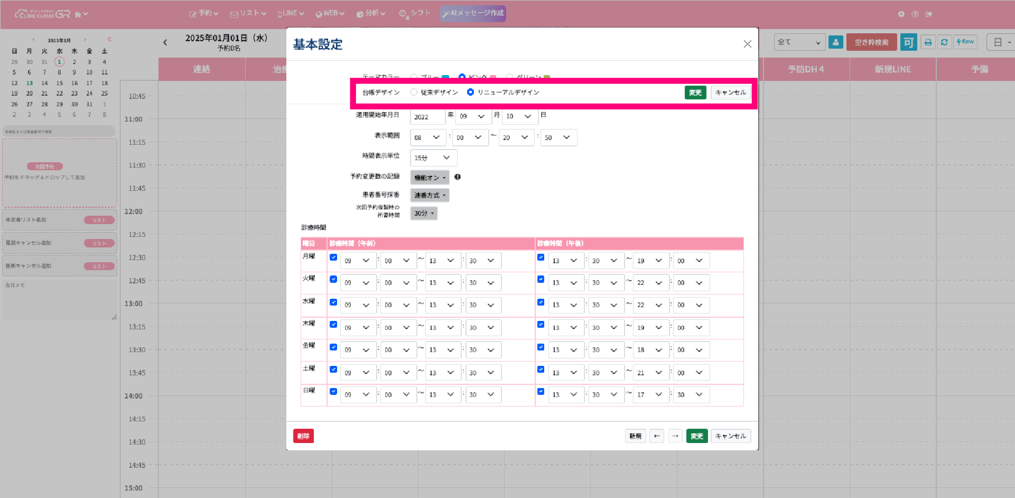Open the 次回予約 30分 duration dropdown

click(x=424, y=213)
